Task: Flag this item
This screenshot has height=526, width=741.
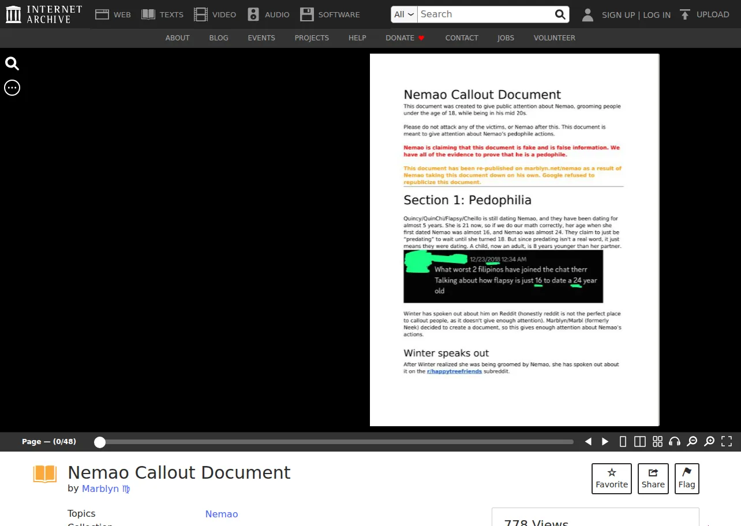Action: click(687, 479)
